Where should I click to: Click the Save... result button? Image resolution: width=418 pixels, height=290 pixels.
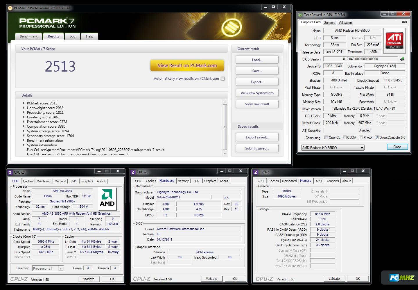(257, 71)
